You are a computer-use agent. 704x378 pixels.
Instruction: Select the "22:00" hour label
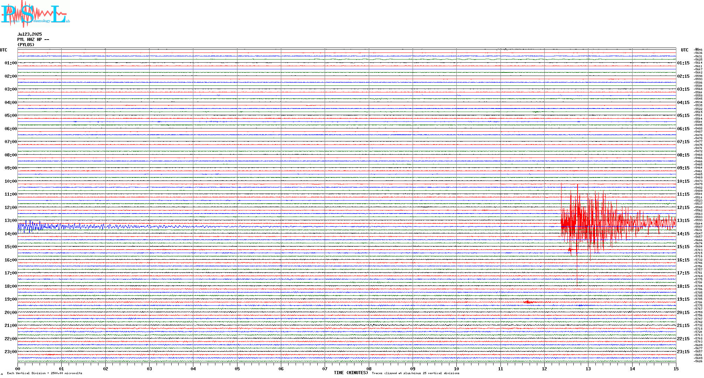pos(11,339)
